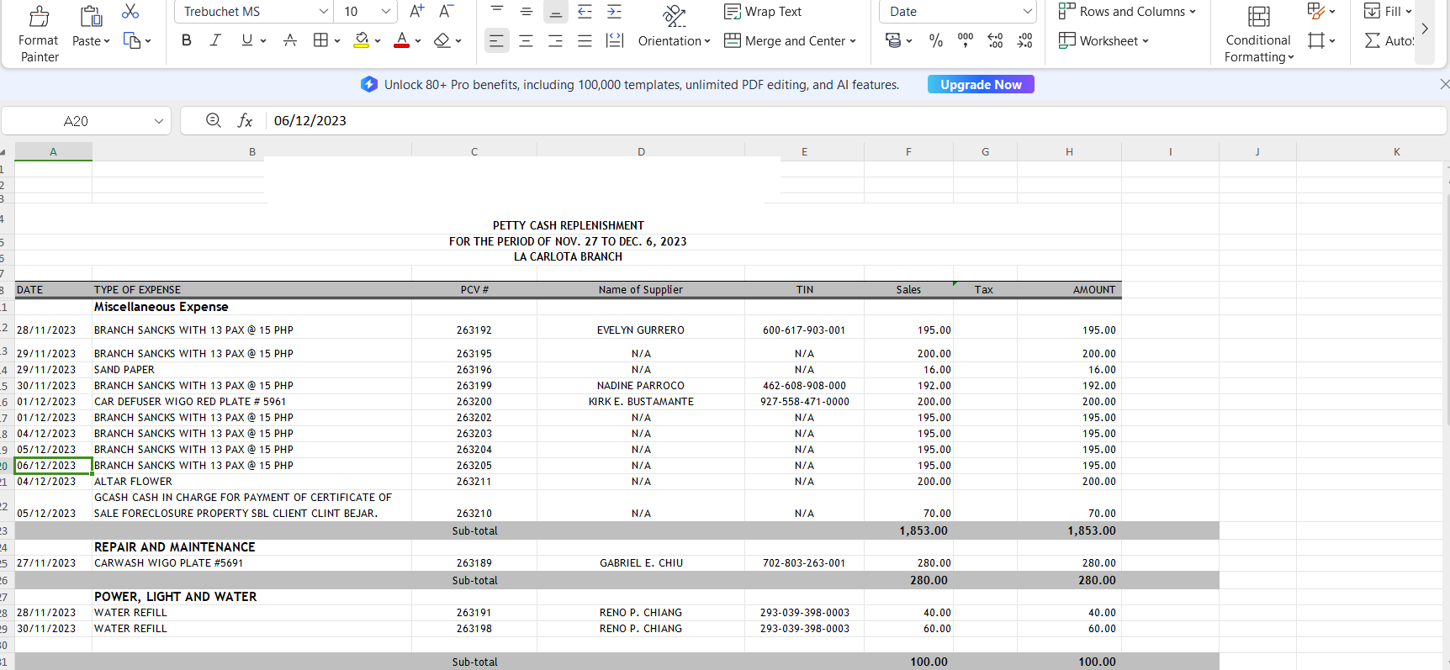The image size is (1450, 670).
Task: Open the font color dropdown arrow
Action: click(x=418, y=41)
